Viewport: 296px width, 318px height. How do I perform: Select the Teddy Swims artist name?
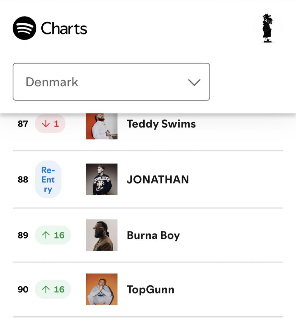161,124
